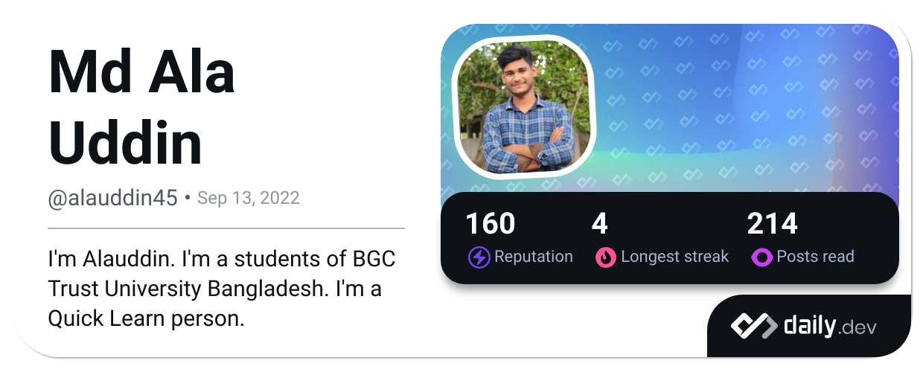923x369 pixels.
Task: Click the purple lightning Reputation icon
Action: click(x=479, y=257)
